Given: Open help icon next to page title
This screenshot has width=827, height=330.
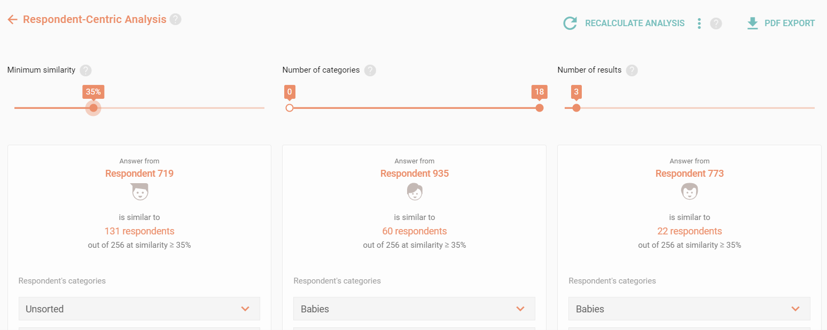Looking at the screenshot, I should 175,19.
